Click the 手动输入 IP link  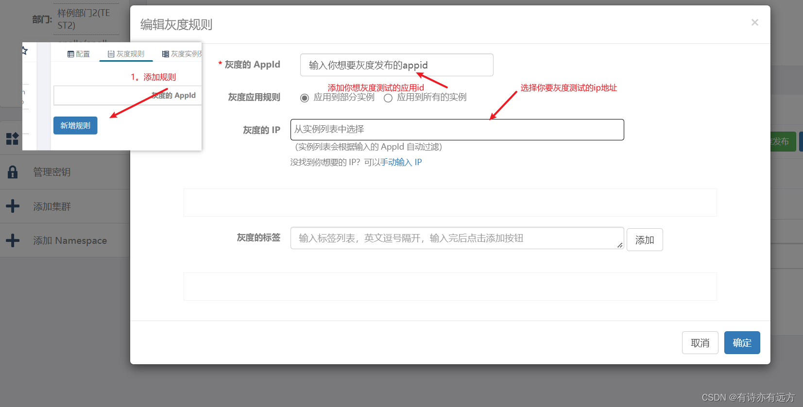click(401, 162)
